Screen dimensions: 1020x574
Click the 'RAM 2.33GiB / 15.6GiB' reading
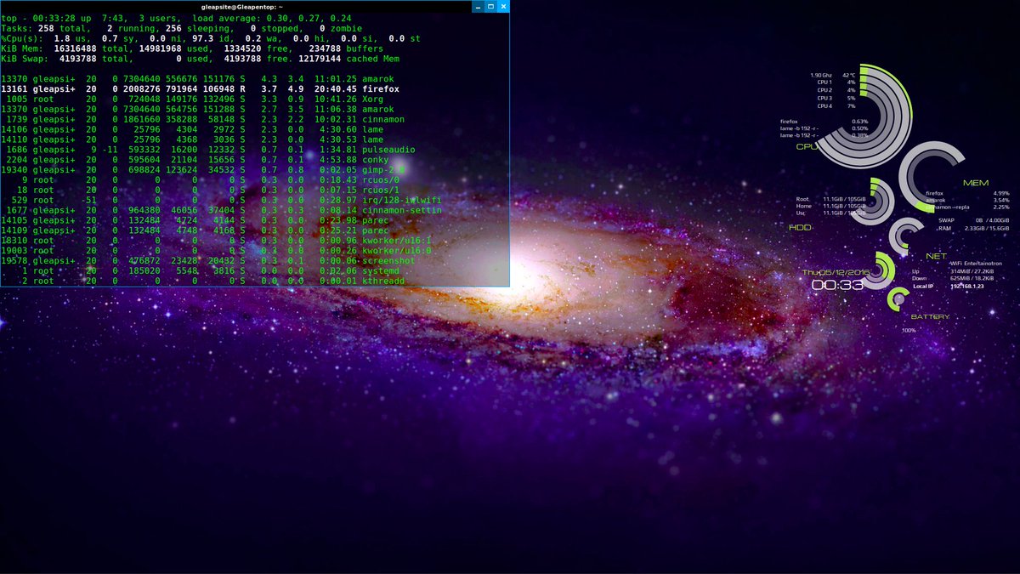coord(974,228)
